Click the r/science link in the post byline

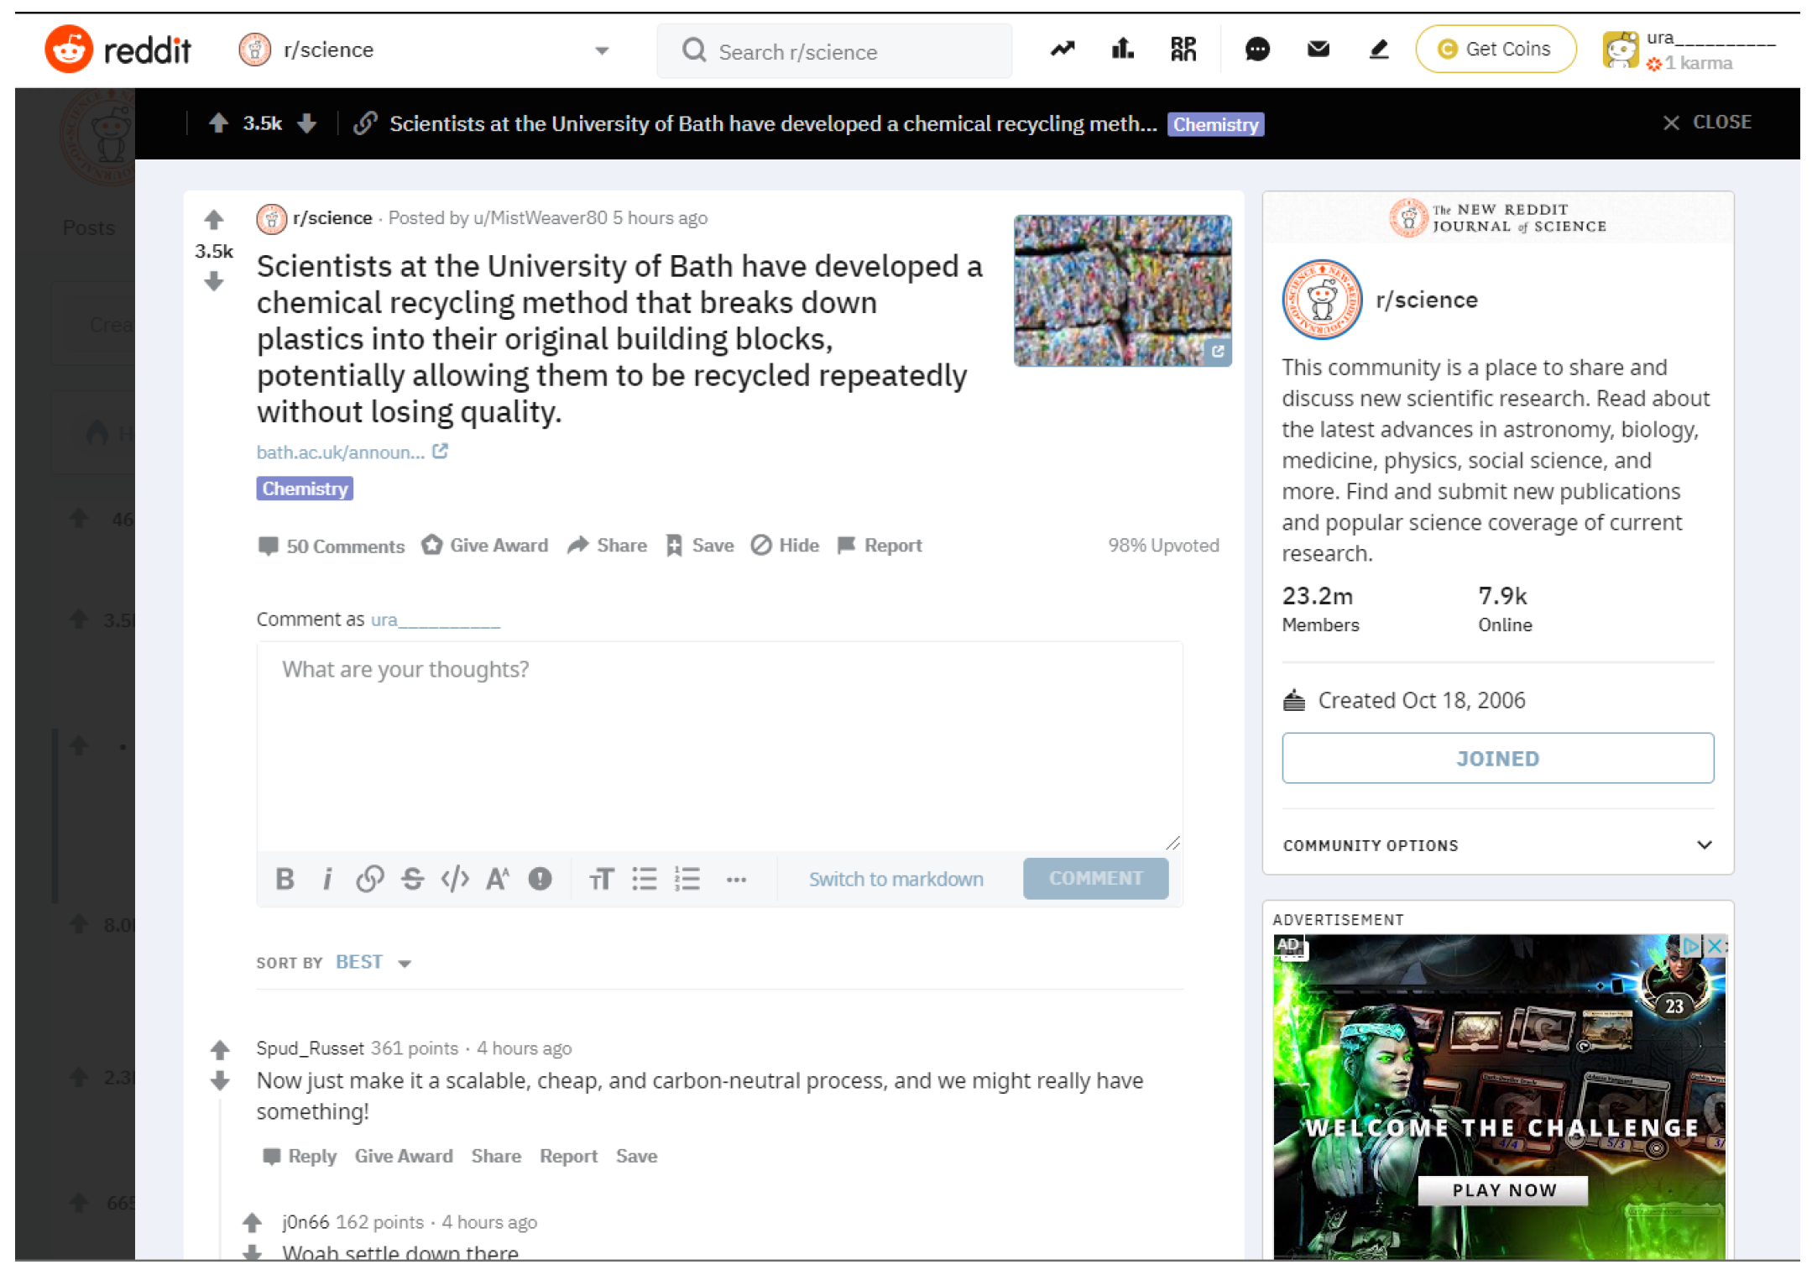click(x=332, y=218)
